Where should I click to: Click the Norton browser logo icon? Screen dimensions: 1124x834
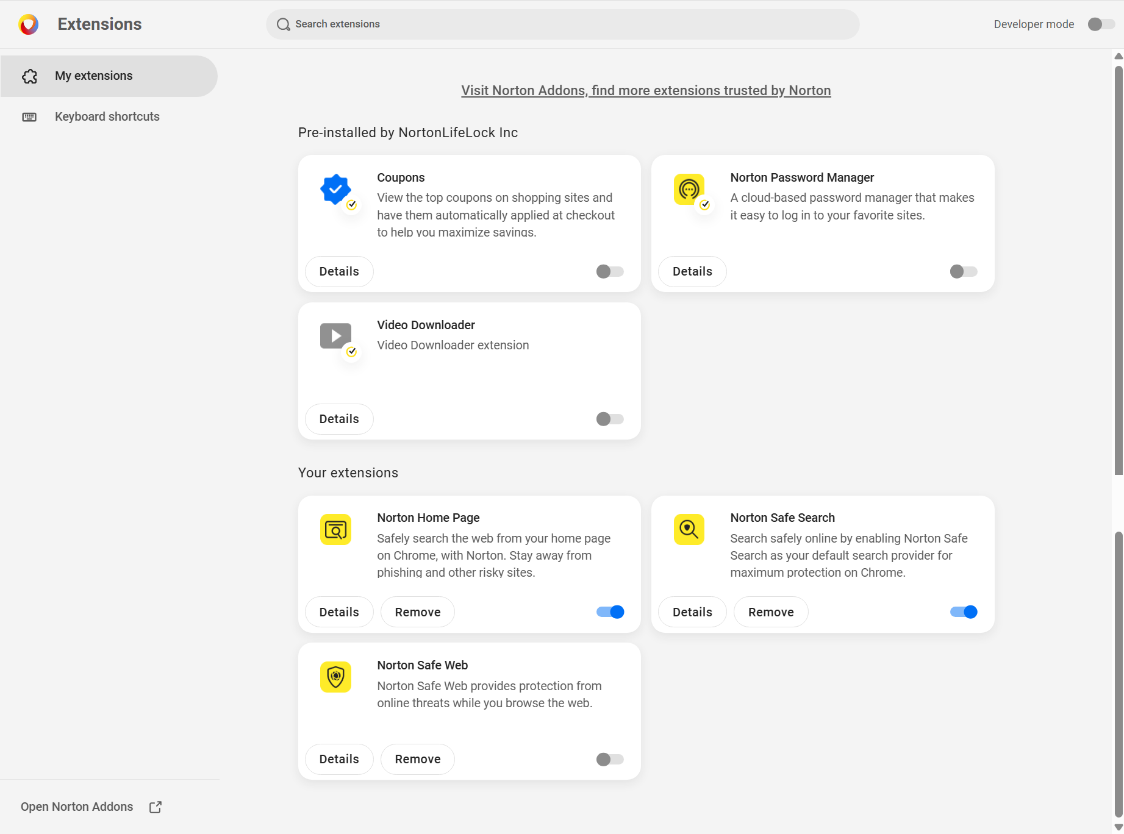pos(29,24)
